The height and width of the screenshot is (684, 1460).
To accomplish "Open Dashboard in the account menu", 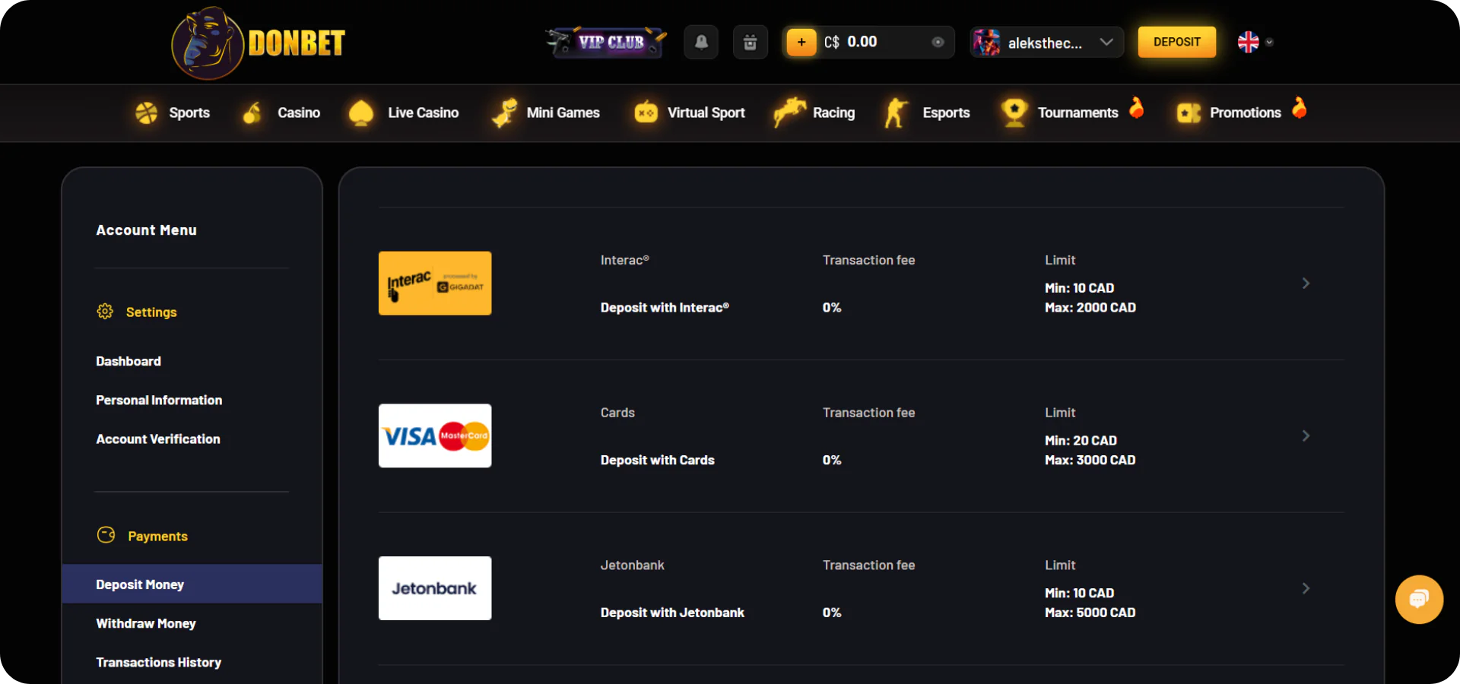I will point(129,361).
